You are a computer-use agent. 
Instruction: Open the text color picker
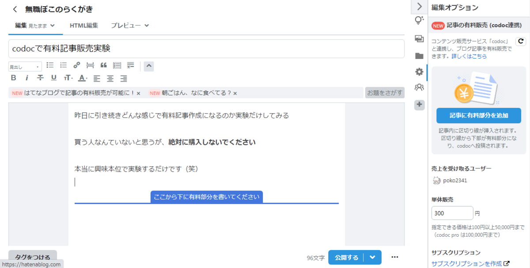click(x=83, y=78)
